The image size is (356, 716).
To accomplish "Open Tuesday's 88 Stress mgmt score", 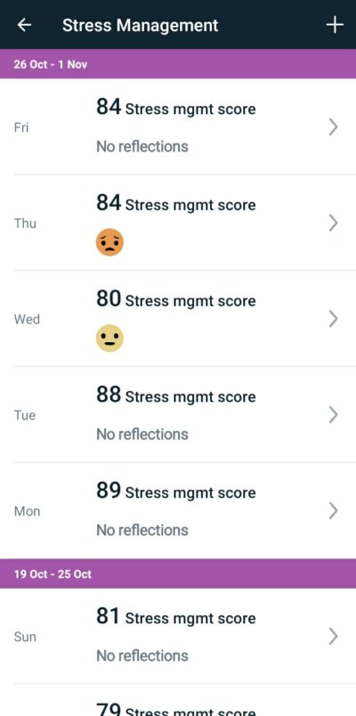I will [175, 395].
